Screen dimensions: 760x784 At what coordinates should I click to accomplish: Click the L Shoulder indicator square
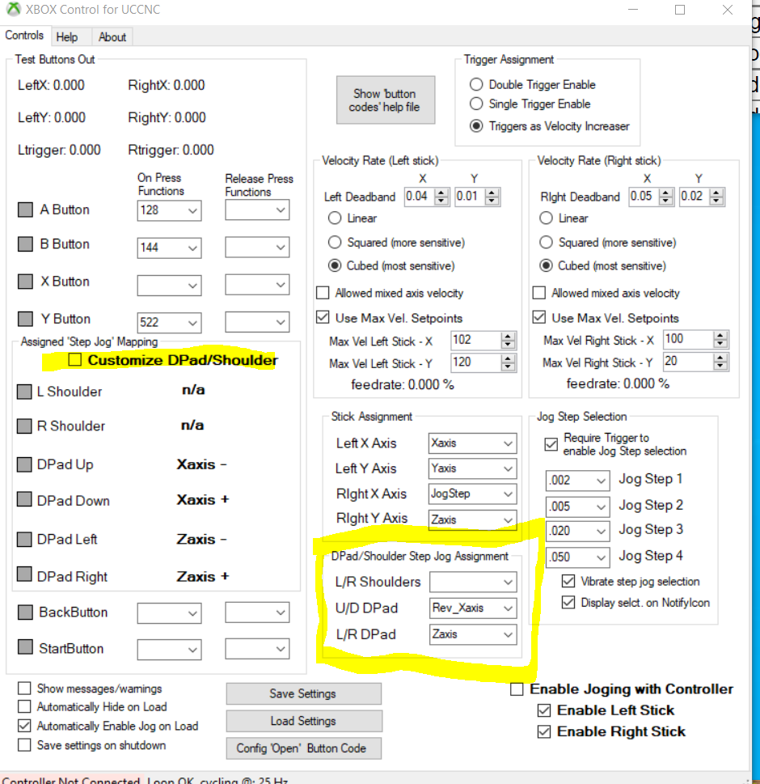coord(24,392)
